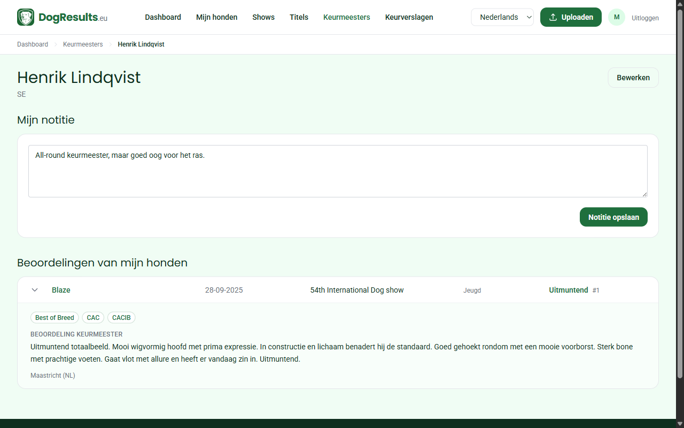Click the upload arrow icon in Uploaden
The image size is (684, 428).
[x=553, y=17]
